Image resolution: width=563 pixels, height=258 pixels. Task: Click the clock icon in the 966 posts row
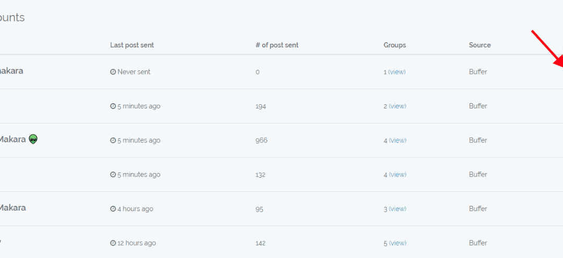point(113,141)
